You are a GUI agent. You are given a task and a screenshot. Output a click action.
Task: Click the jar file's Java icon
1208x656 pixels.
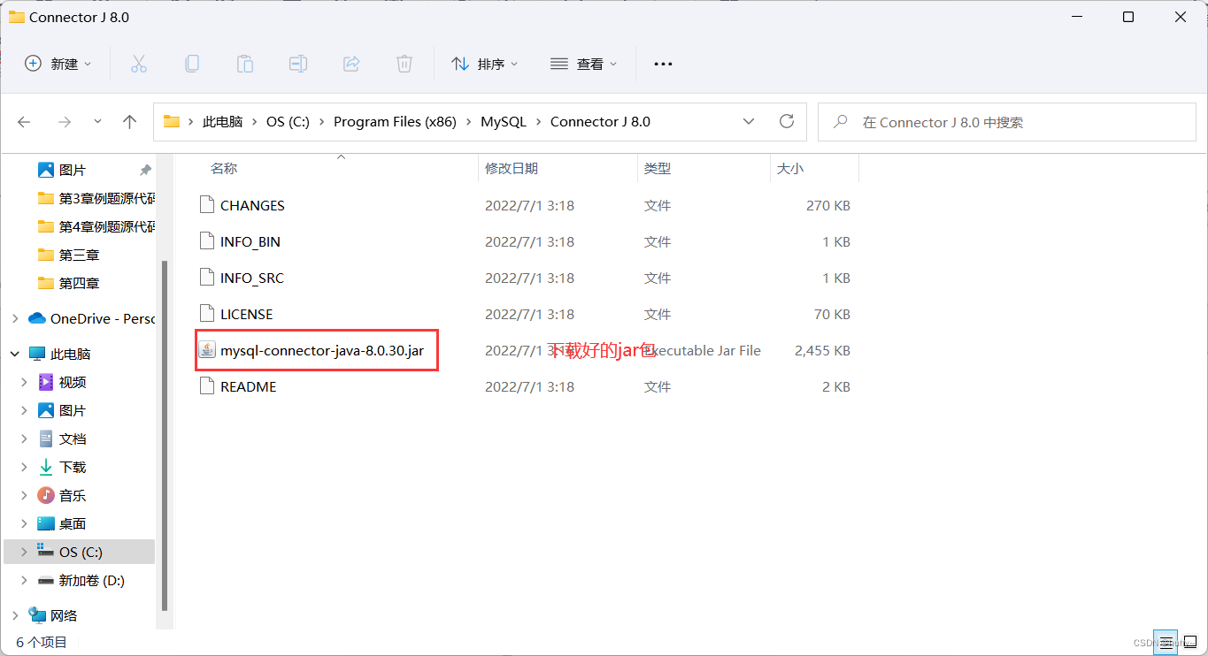[x=207, y=350]
